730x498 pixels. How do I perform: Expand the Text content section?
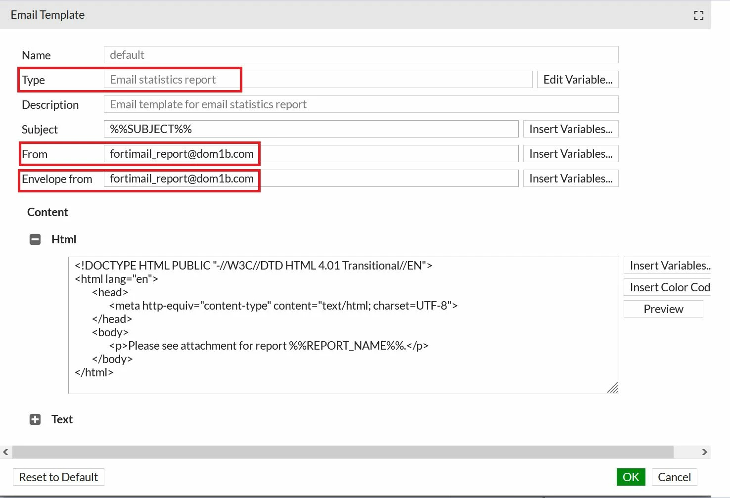35,419
